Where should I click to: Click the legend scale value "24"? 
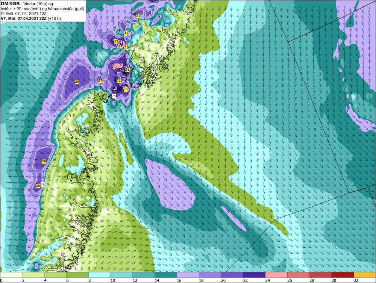coord(267,280)
